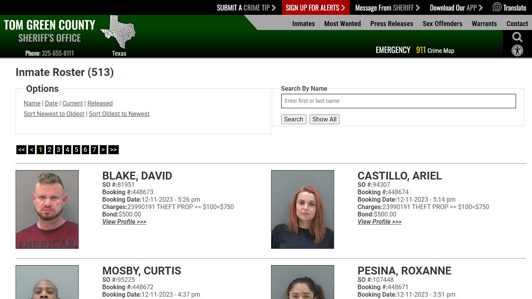
Task: Go to previous page with < button
Action: pyautogui.click(x=32, y=149)
